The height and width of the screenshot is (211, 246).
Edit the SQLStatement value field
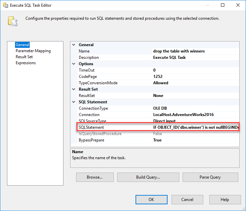196,127
